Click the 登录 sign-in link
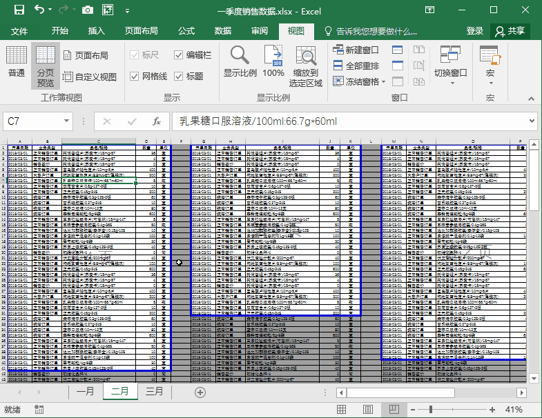542x418 pixels. 475,31
